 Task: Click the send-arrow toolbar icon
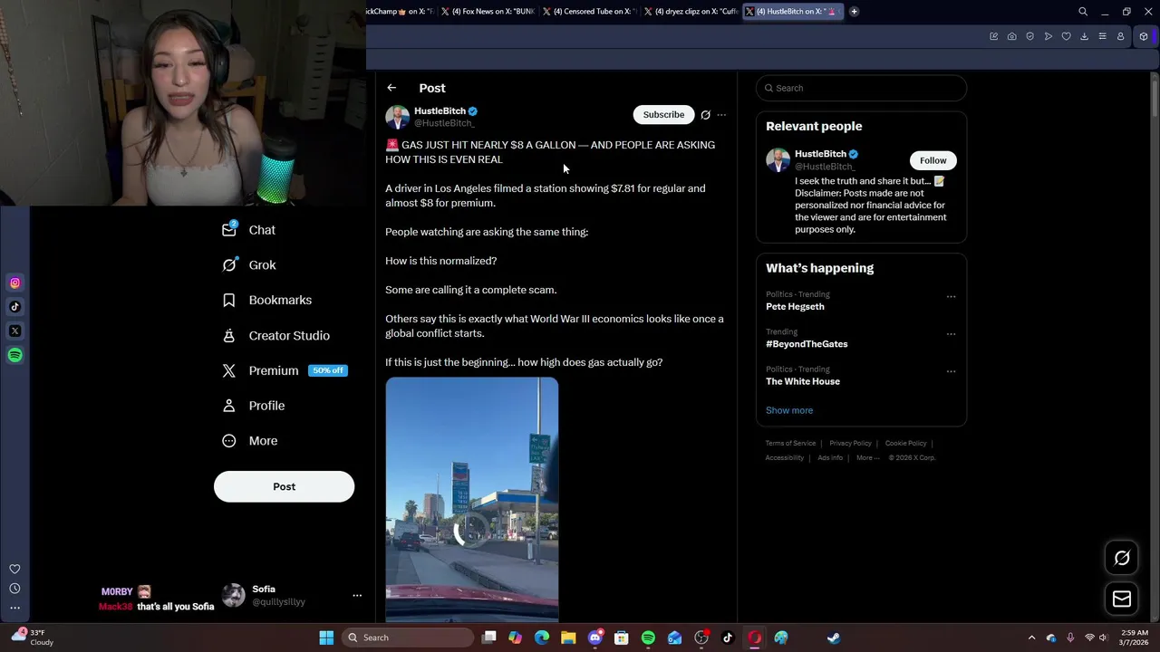tap(1048, 36)
